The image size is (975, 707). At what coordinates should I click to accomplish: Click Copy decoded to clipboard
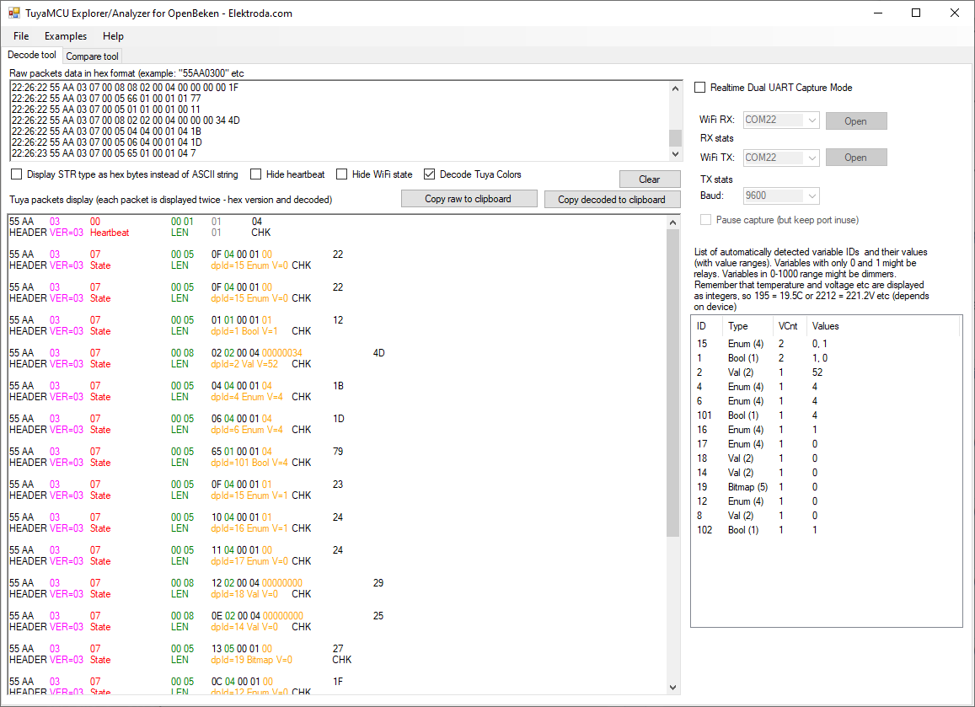tap(612, 200)
